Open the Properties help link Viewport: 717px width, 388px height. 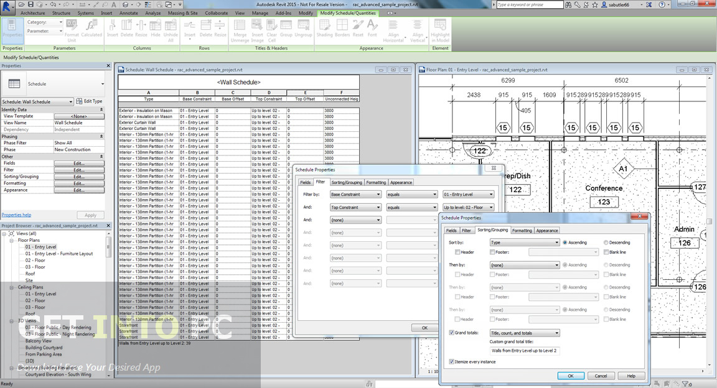pos(16,215)
